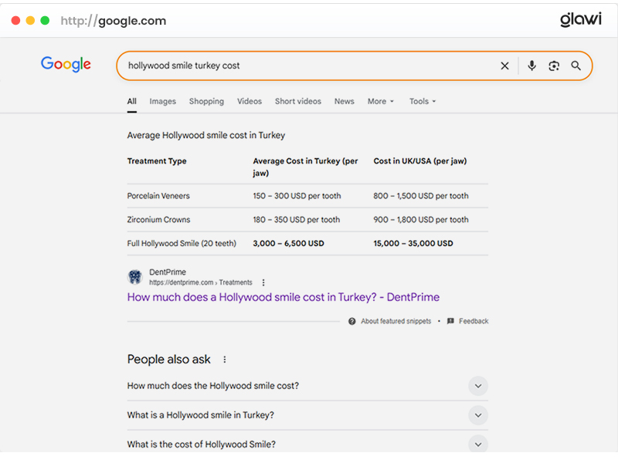Expand "How much does the Hollywood smile cost?"
The width and height of the screenshot is (618, 463).
[477, 386]
